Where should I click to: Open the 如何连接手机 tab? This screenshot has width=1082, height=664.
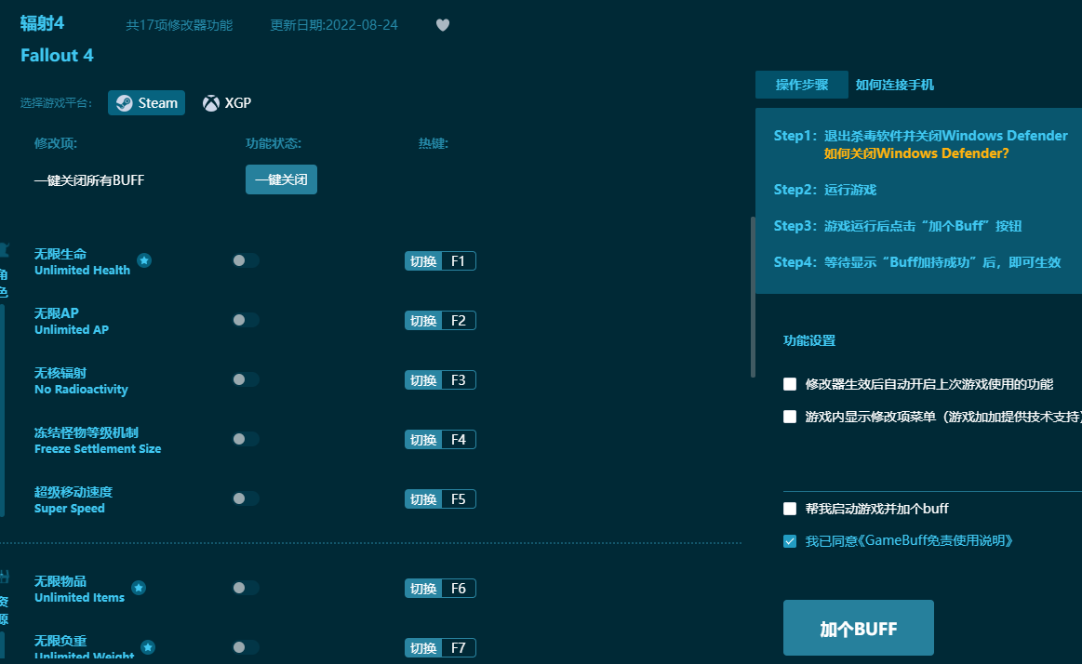click(895, 85)
